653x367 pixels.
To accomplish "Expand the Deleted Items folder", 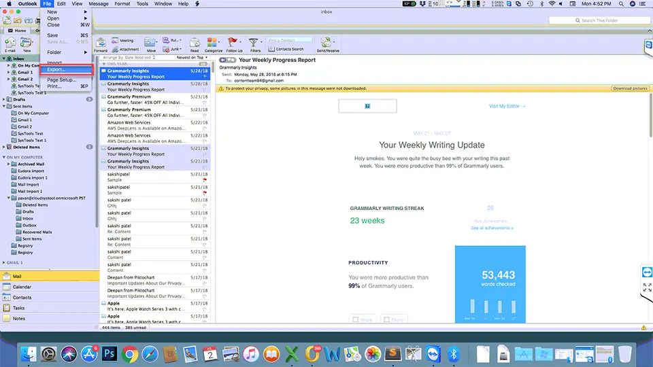I will 4,147.
